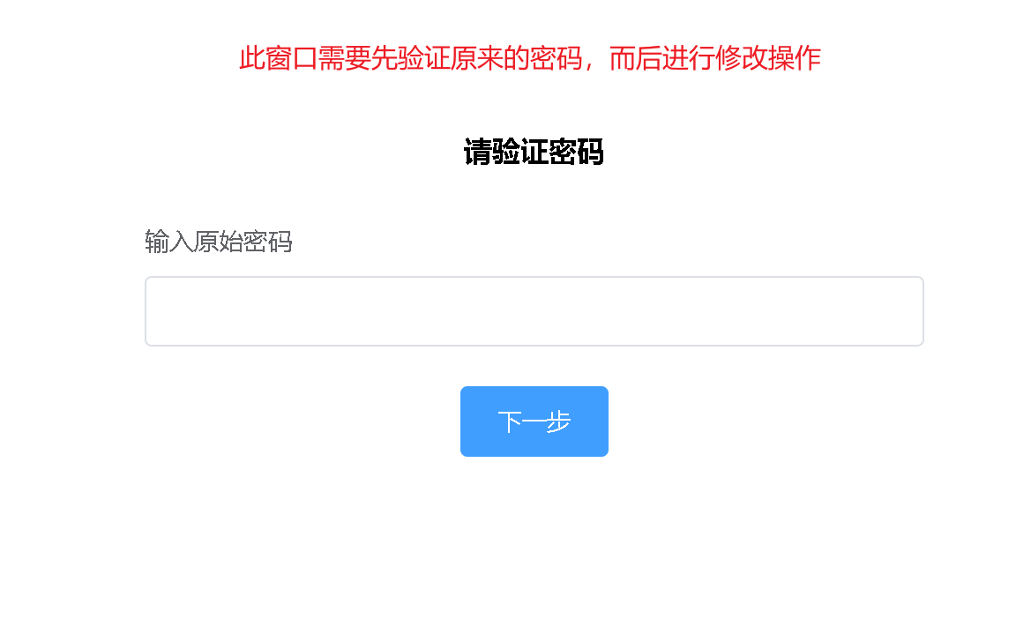Click the red 此窗口需要先验证原来的密码 warning
Screen dimensions: 1016x619
411,58
